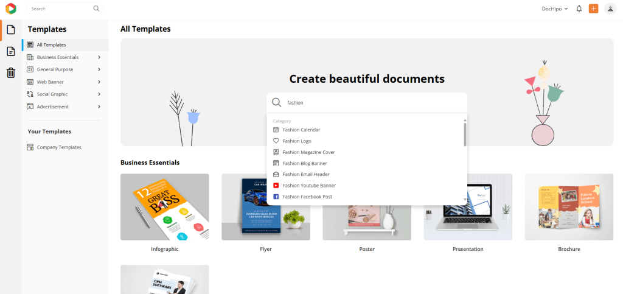Click the Fashion Calendar calendar icon

click(276, 130)
